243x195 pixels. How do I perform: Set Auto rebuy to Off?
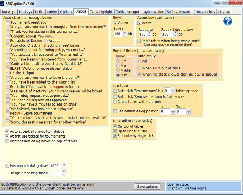pyautogui.click(x=139, y=62)
